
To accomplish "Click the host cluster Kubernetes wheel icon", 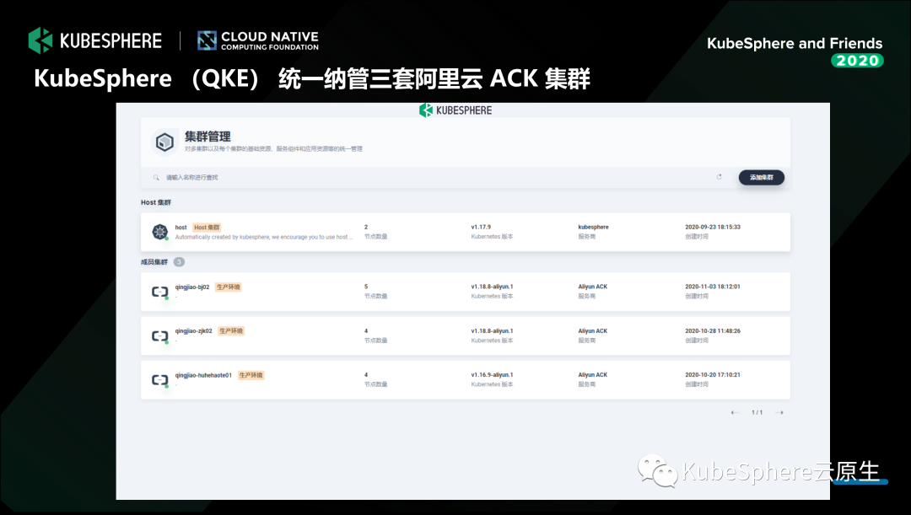I will coord(159,232).
